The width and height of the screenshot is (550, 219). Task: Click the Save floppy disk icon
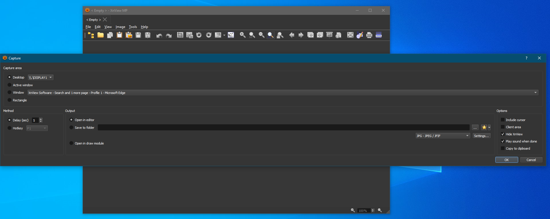point(138,35)
